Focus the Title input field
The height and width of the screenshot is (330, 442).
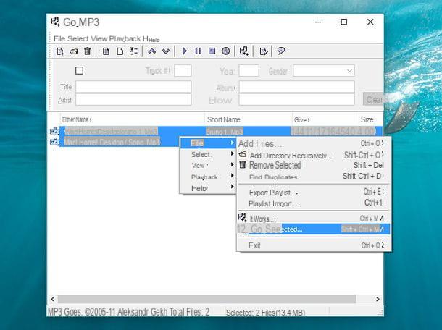(x=133, y=87)
